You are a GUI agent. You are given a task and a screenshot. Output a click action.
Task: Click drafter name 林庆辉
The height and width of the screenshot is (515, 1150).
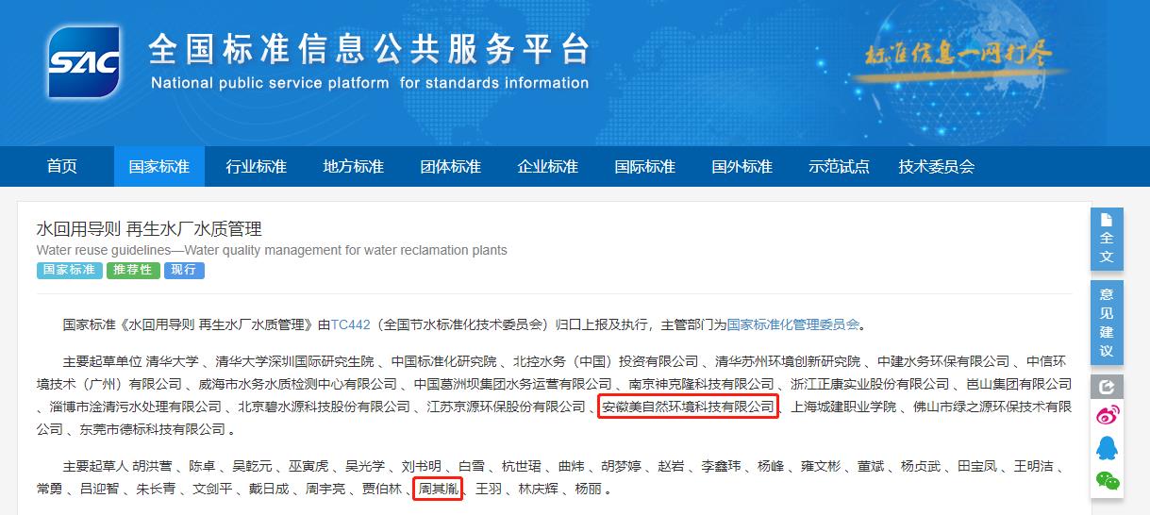[x=538, y=490]
